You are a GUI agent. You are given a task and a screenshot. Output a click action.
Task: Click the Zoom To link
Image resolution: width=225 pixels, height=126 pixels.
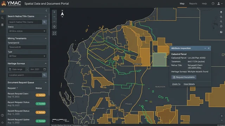point(176,84)
